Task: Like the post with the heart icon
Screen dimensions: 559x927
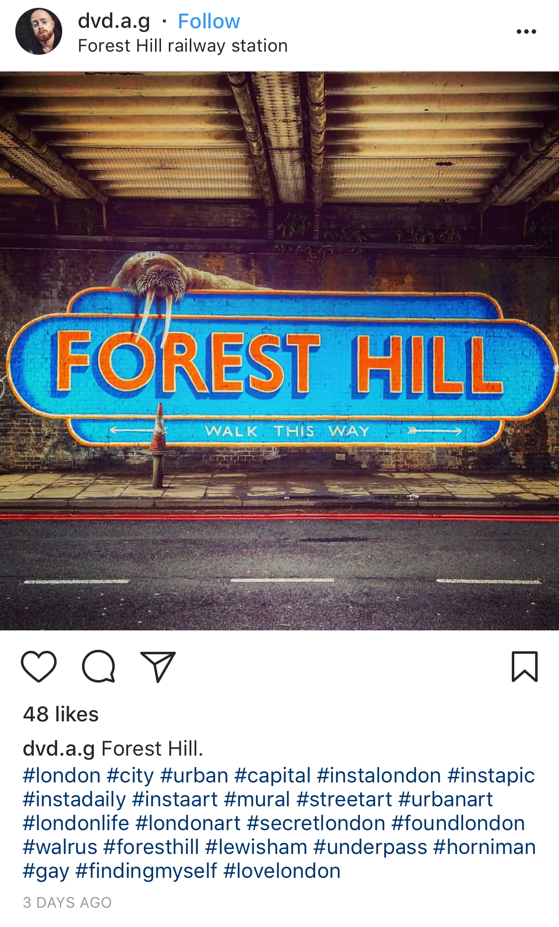Action: tap(39, 666)
